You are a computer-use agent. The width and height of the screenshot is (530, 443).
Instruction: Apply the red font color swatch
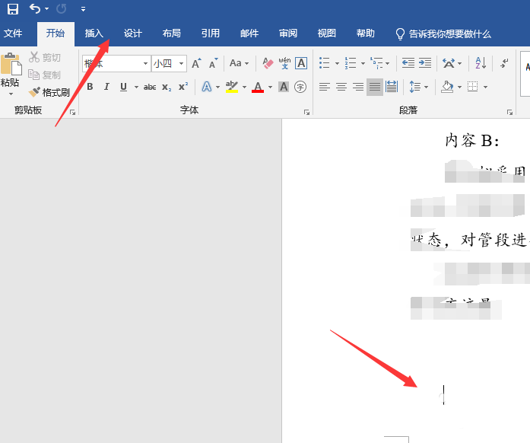[x=257, y=87]
